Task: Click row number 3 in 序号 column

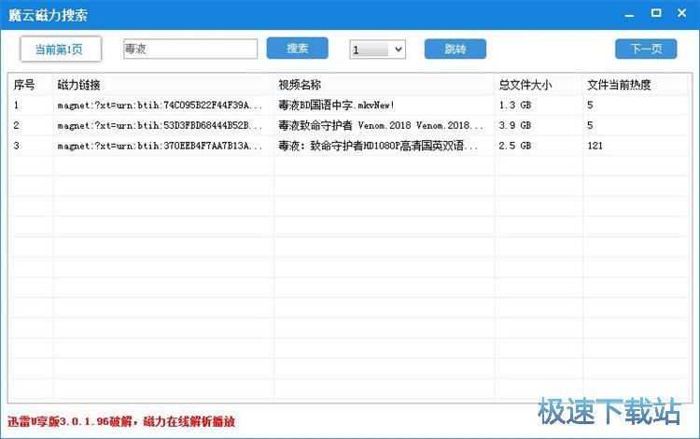Action: 17,146
